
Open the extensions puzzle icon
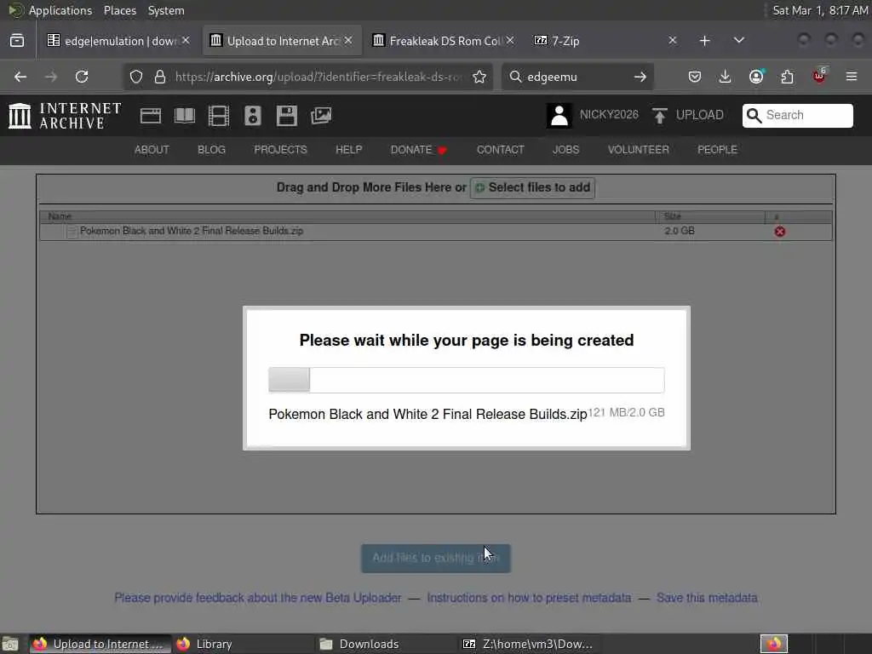point(788,77)
